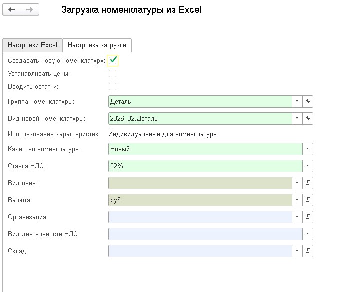Click the forward navigation arrow
This screenshot has width=344, height=292.
(x=30, y=10)
